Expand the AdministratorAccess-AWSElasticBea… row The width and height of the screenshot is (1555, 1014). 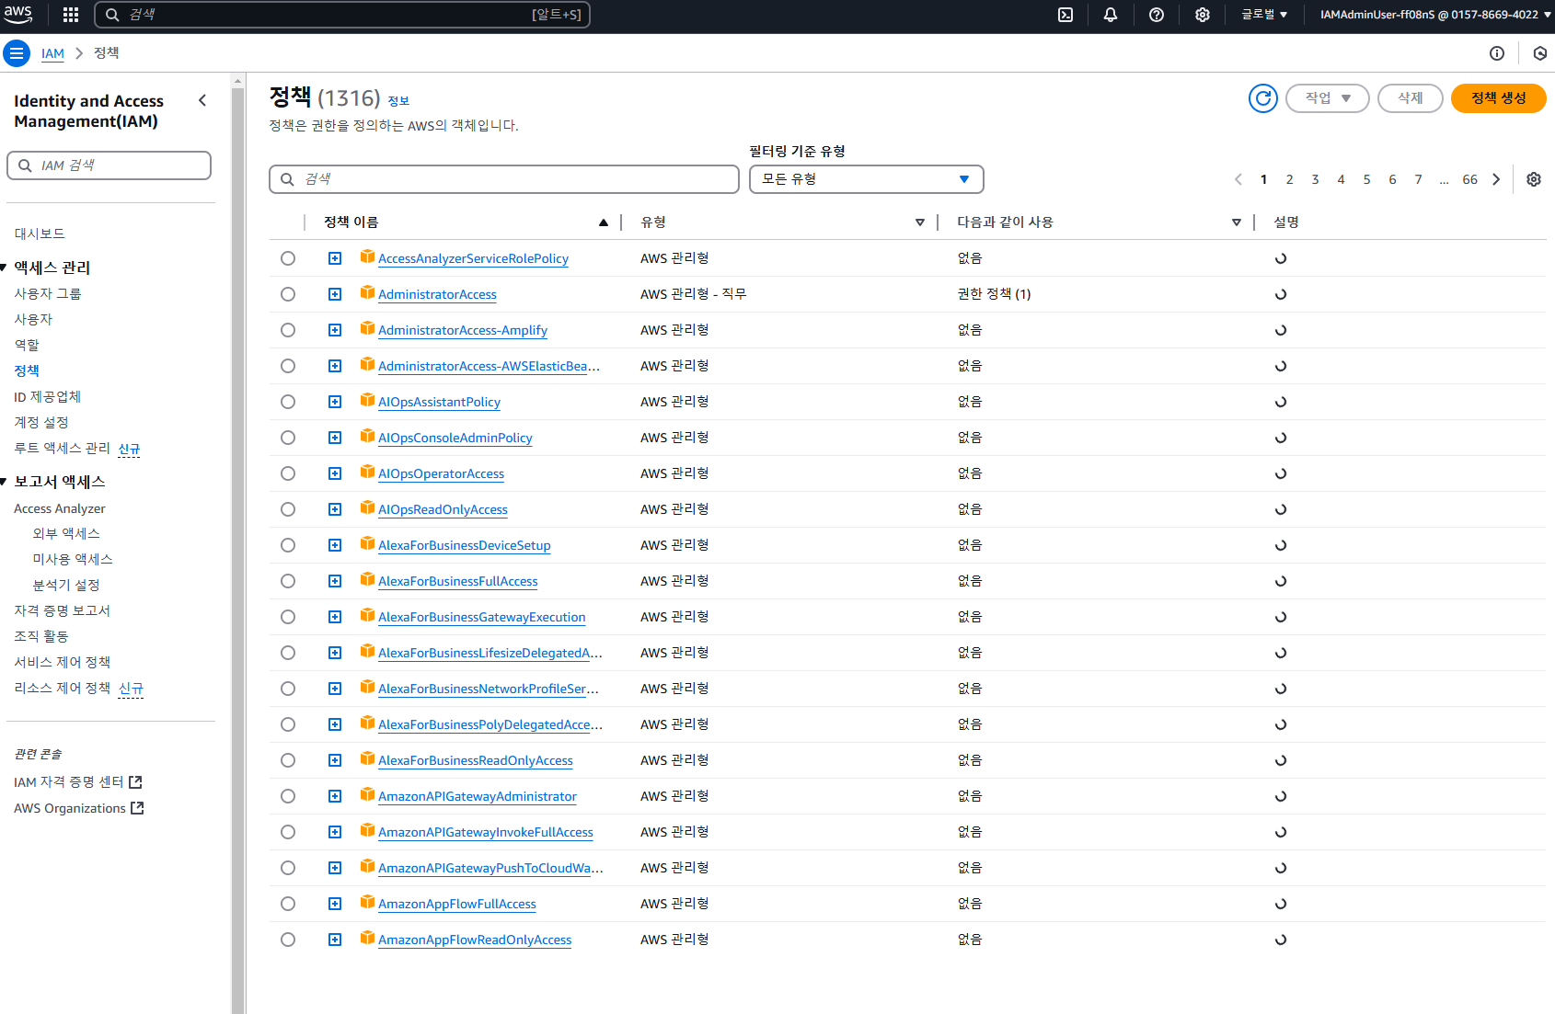[x=335, y=366]
